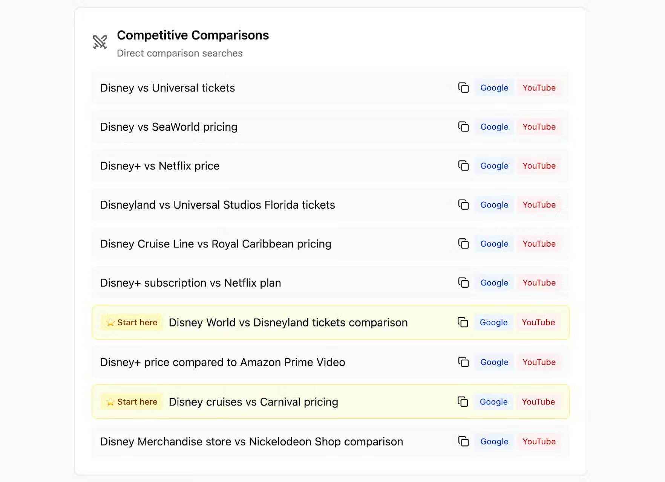
Task: Select the 'Disney+ price compared to Amazon Prime Video' row
Action: tap(264, 362)
